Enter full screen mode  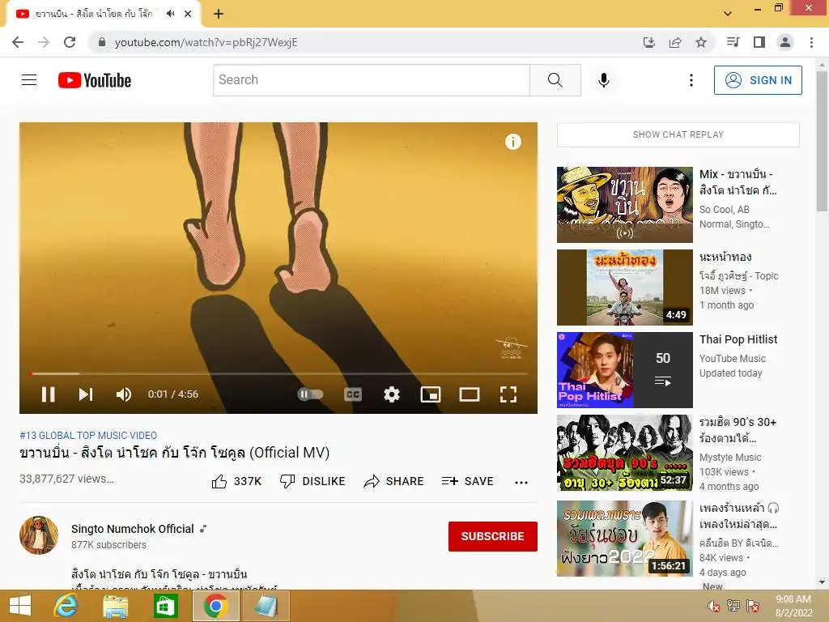[508, 394]
